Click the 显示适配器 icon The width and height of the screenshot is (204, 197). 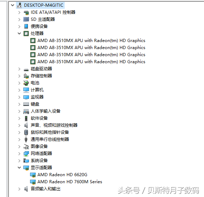[26, 168]
